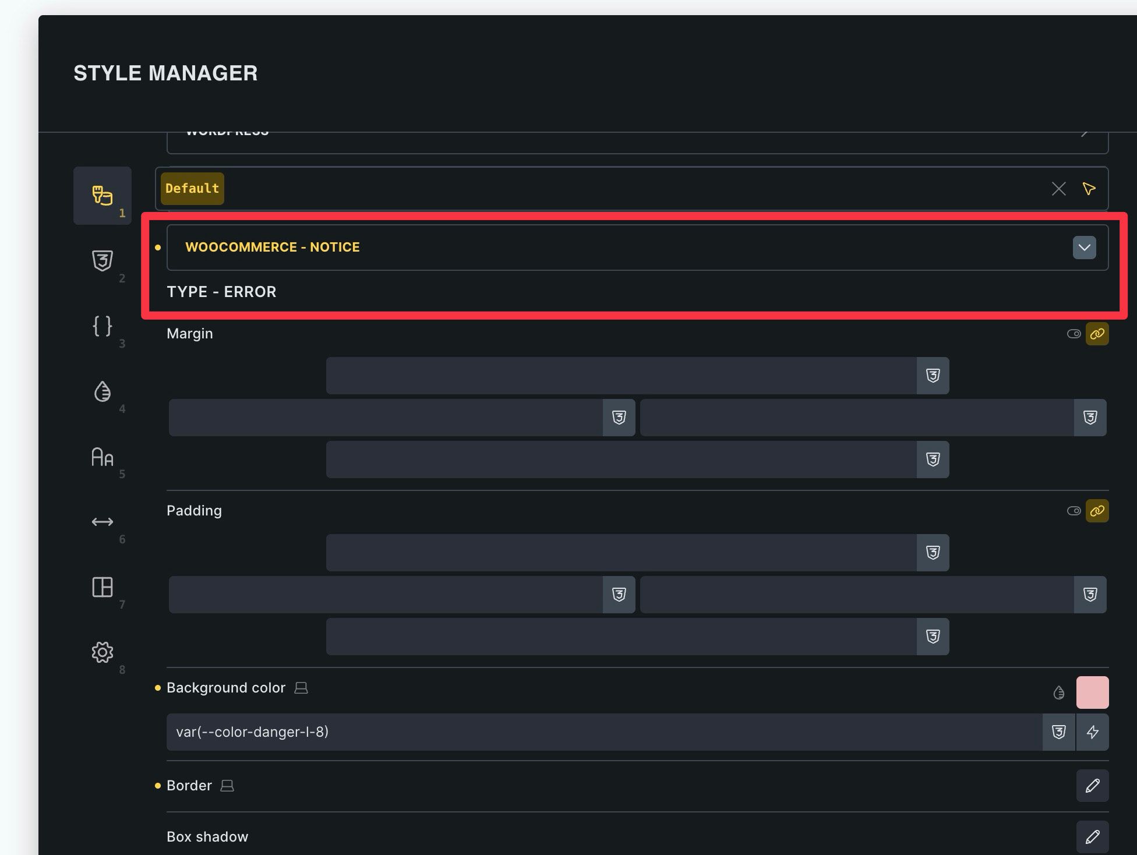Open CSS variables for top margin field

[x=933, y=376]
